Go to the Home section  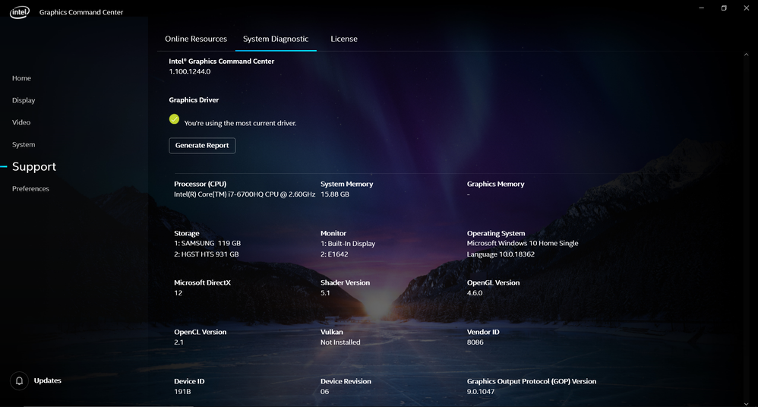coord(21,78)
